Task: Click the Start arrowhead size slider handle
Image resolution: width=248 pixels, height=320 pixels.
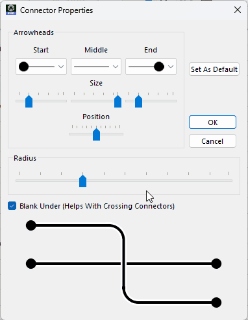Action: 29,101
